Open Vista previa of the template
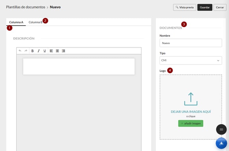Viewport: 229px width, 151px height. (185, 7)
